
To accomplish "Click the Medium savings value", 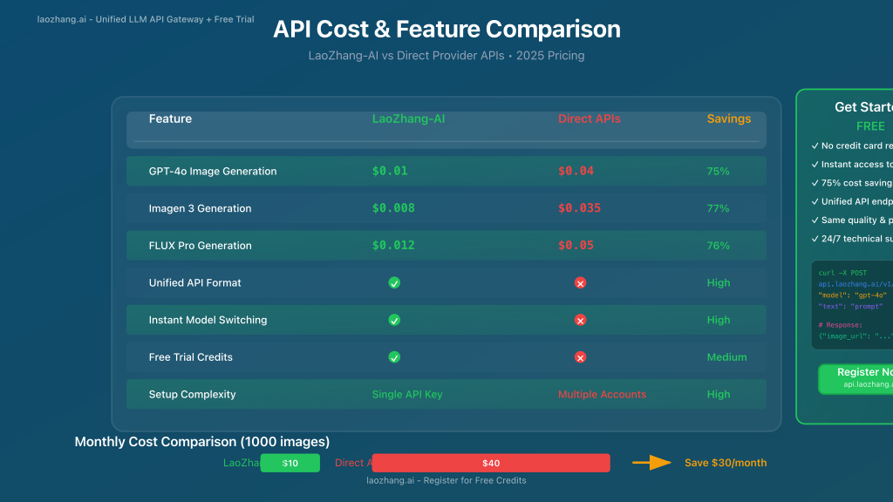I will [x=726, y=357].
